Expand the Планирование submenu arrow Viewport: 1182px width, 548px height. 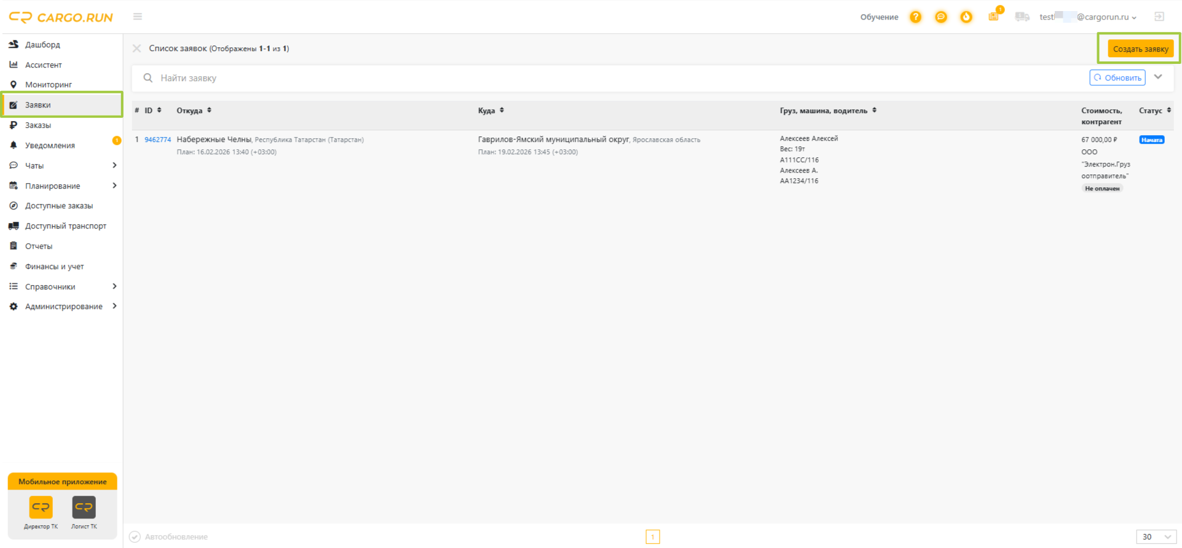tap(114, 186)
